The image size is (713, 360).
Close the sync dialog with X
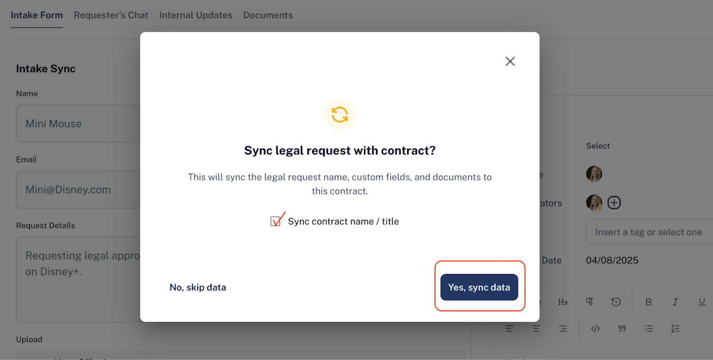coord(510,61)
